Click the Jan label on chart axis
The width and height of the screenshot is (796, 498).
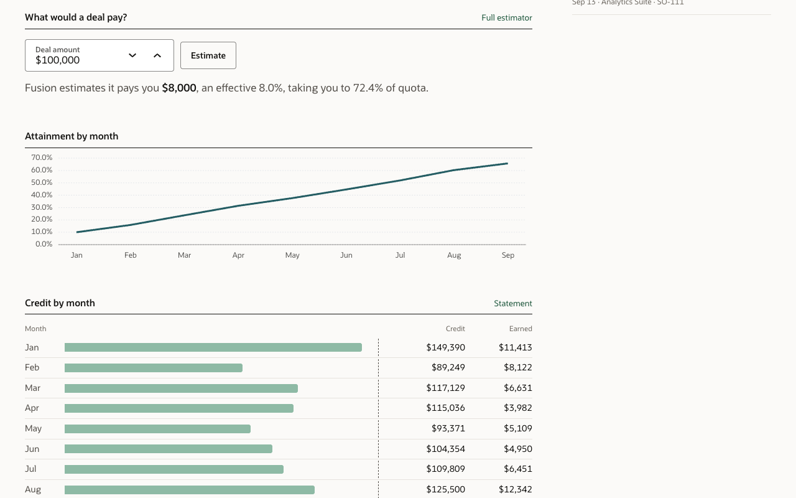tap(76, 255)
